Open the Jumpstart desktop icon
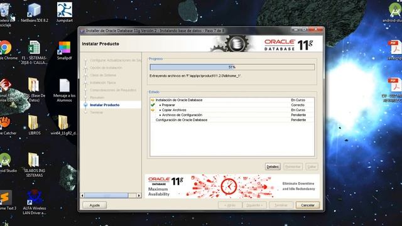 64,12
